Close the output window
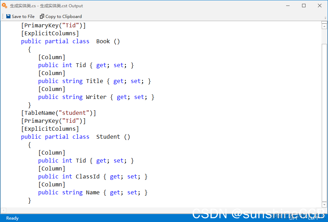 320,6
